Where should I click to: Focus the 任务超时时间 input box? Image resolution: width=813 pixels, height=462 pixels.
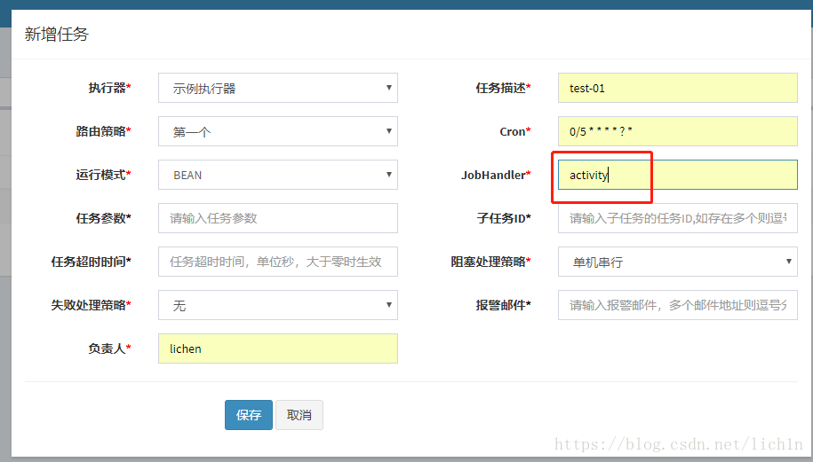277,262
